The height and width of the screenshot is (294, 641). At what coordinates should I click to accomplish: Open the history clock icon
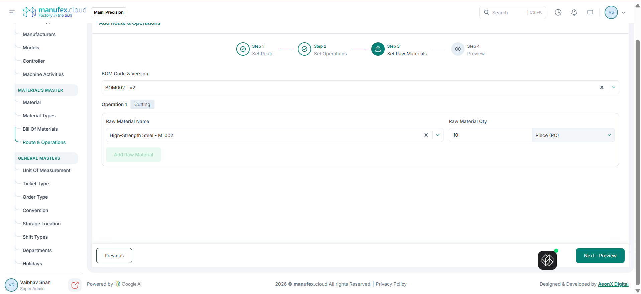(x=558, y=12)
